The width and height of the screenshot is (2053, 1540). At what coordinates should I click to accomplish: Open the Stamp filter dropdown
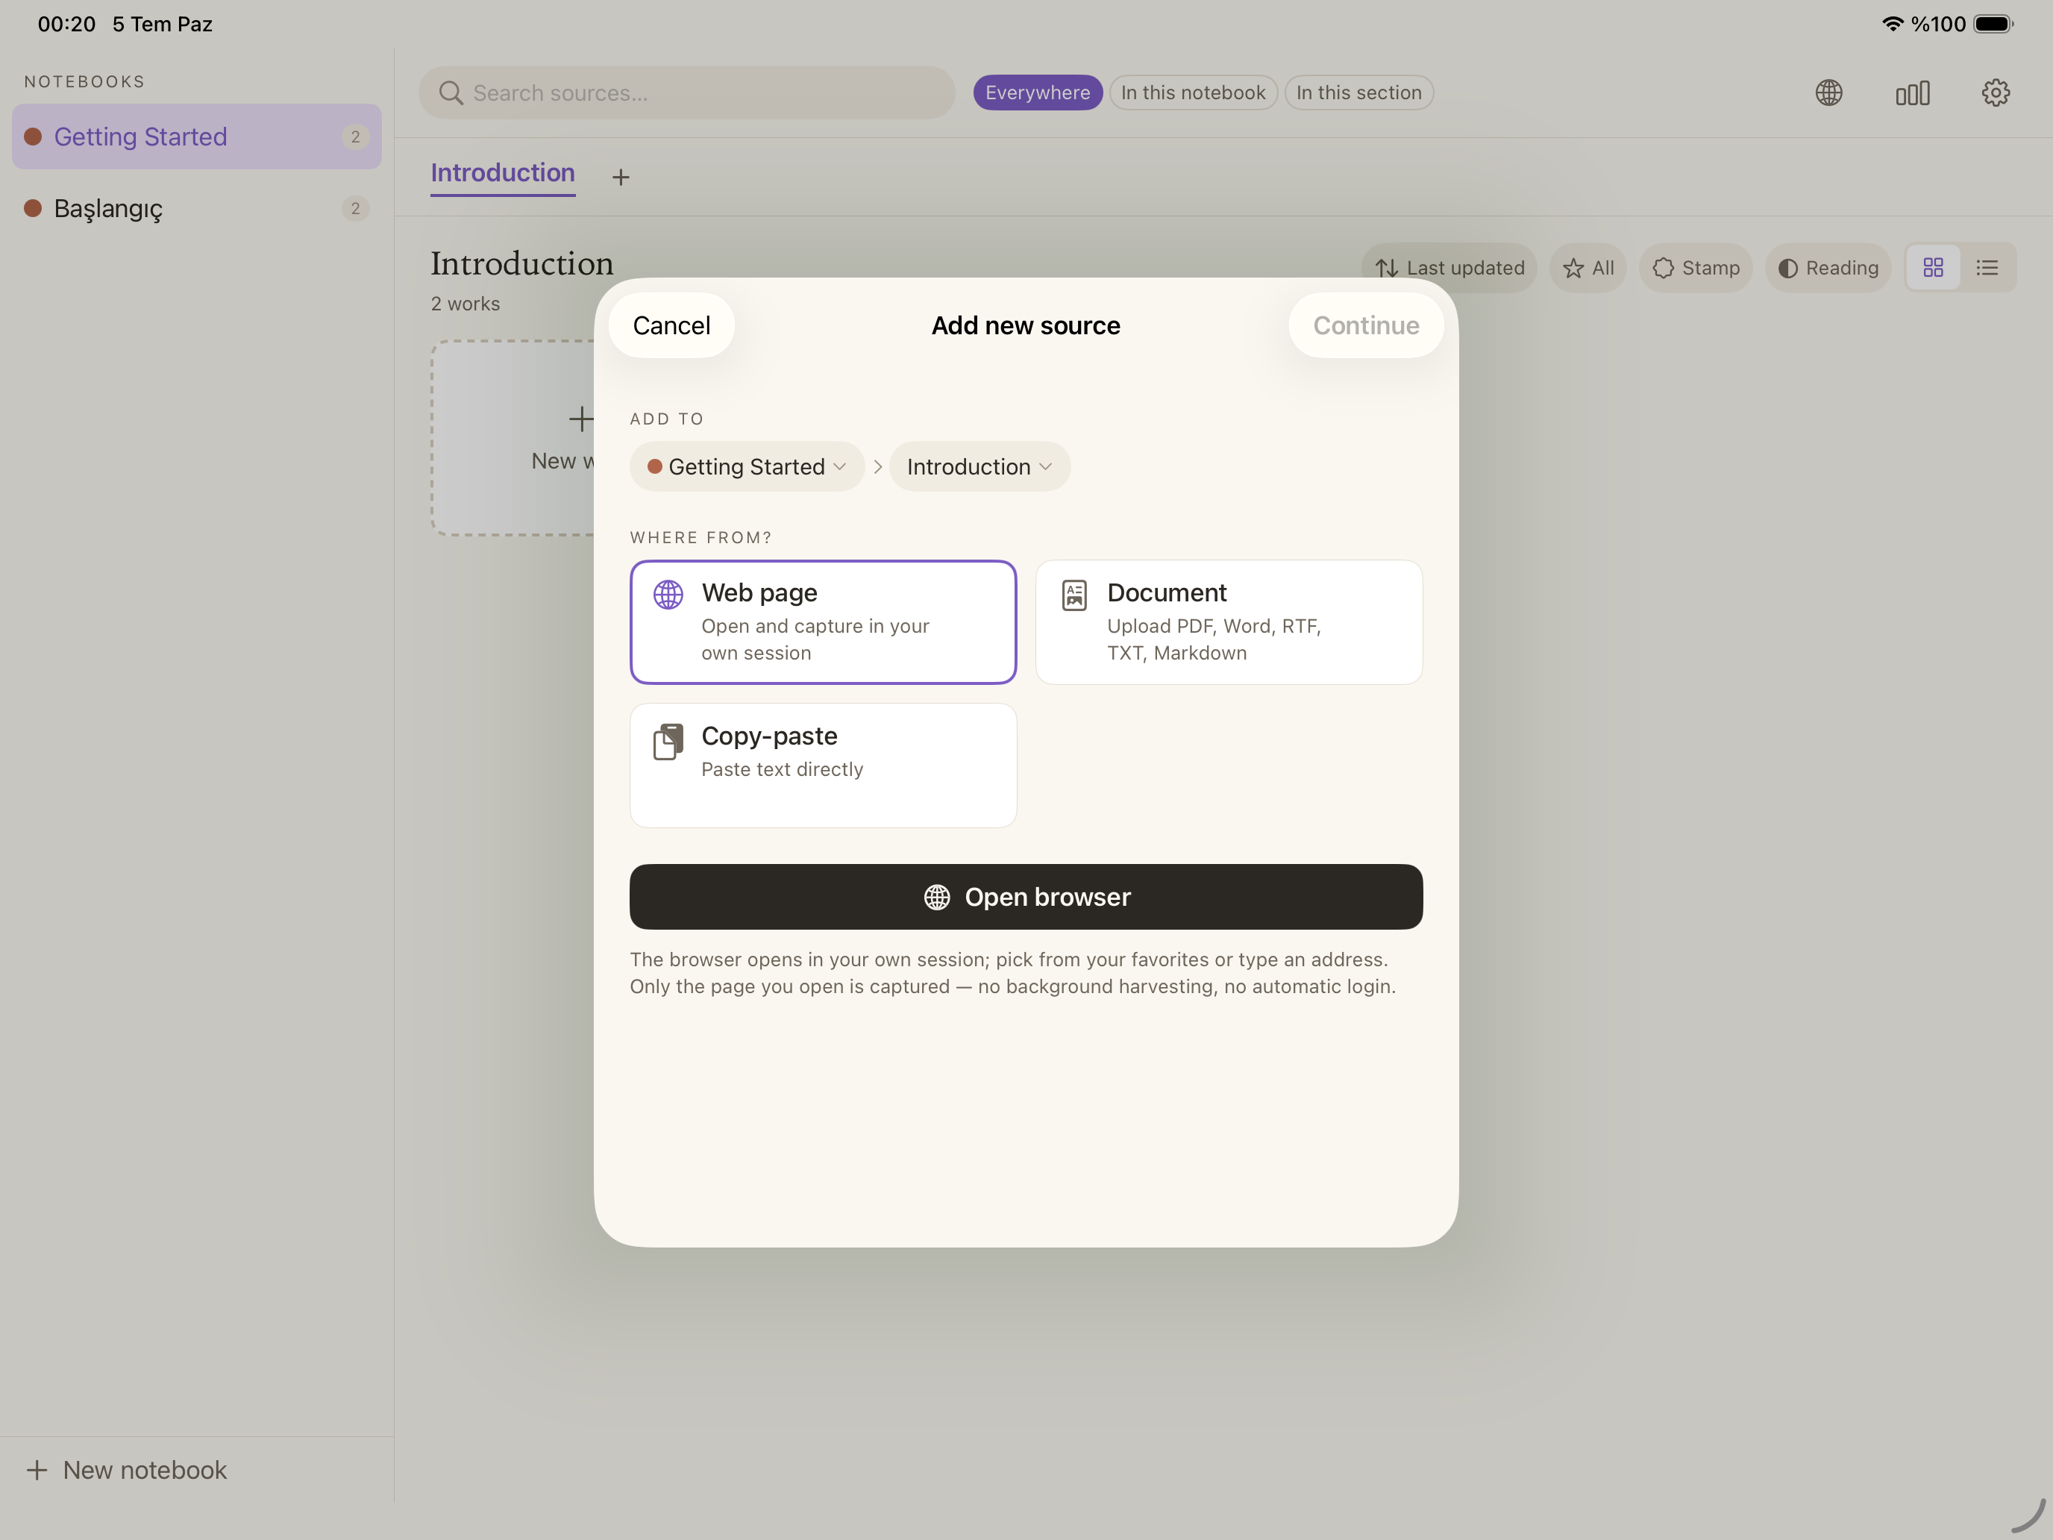click(1696, 267)
